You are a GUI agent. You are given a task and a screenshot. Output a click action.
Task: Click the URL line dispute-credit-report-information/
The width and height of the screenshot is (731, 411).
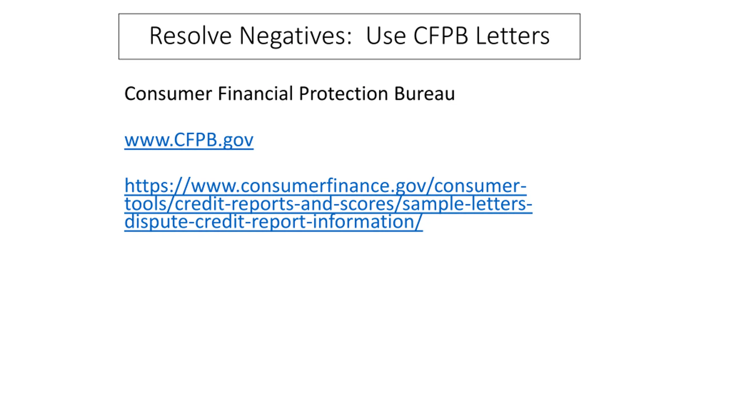coord(273,222)
